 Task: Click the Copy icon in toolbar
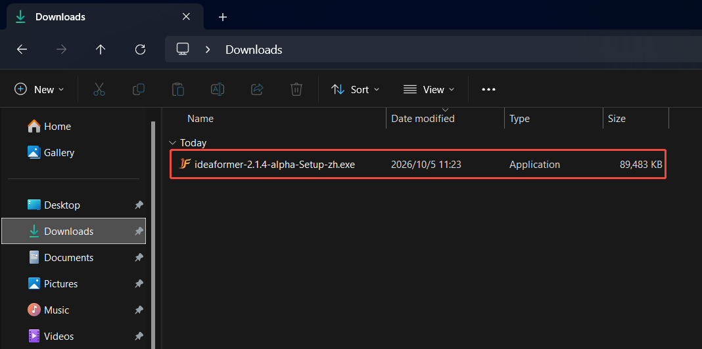click(x=139, y=89)
